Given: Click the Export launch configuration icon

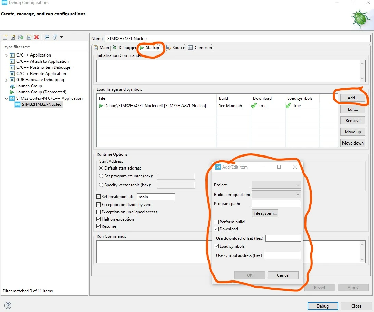Looking at the screenshot, I should (21, 37).
